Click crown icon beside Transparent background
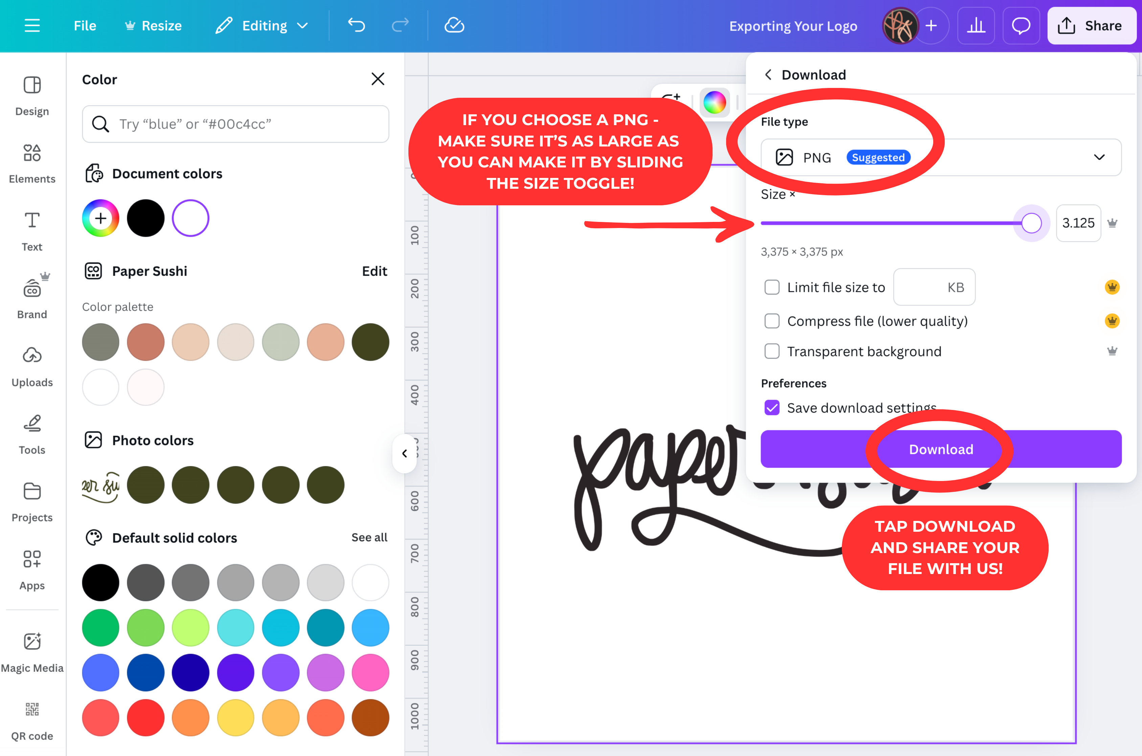This screenshot has height=756, width=1142. (1112, 351)
